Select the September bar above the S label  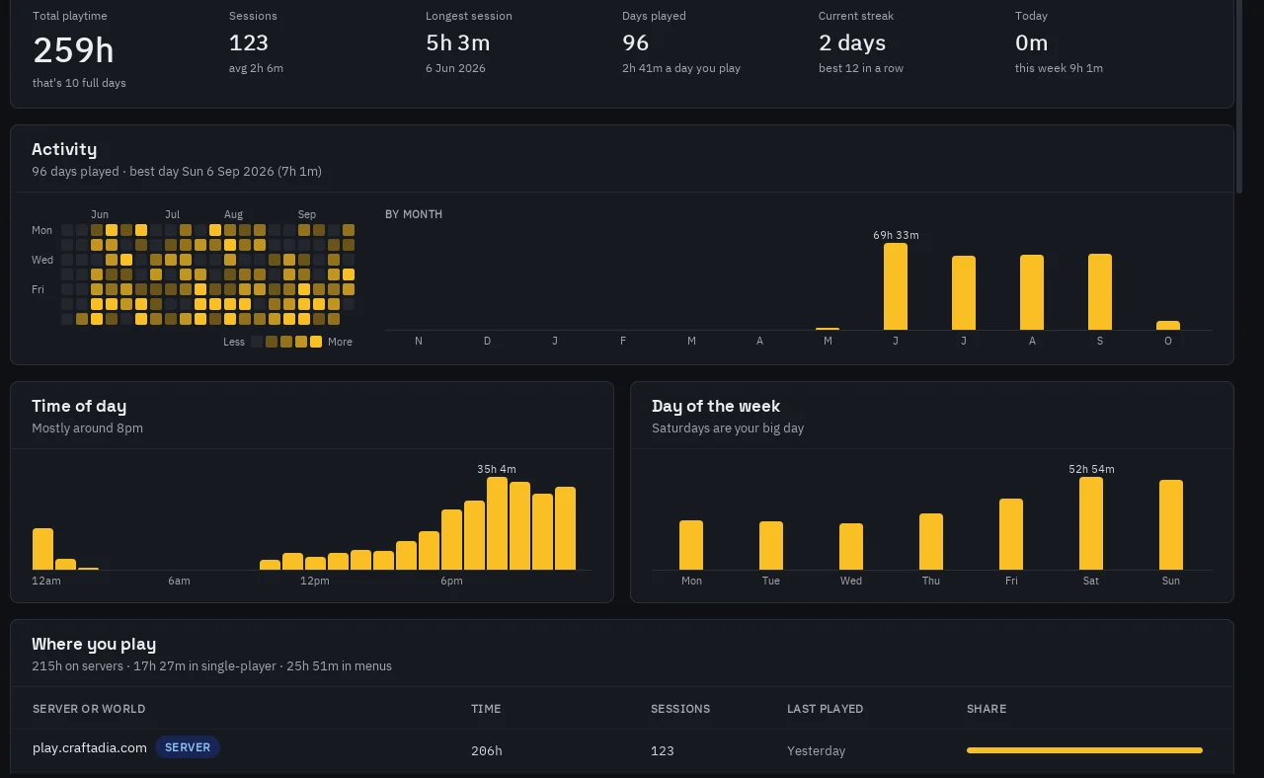[x=1100, y=292]
